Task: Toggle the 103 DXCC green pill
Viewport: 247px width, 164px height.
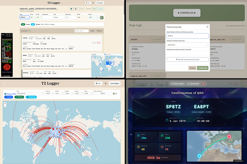Action: point(18,97)
